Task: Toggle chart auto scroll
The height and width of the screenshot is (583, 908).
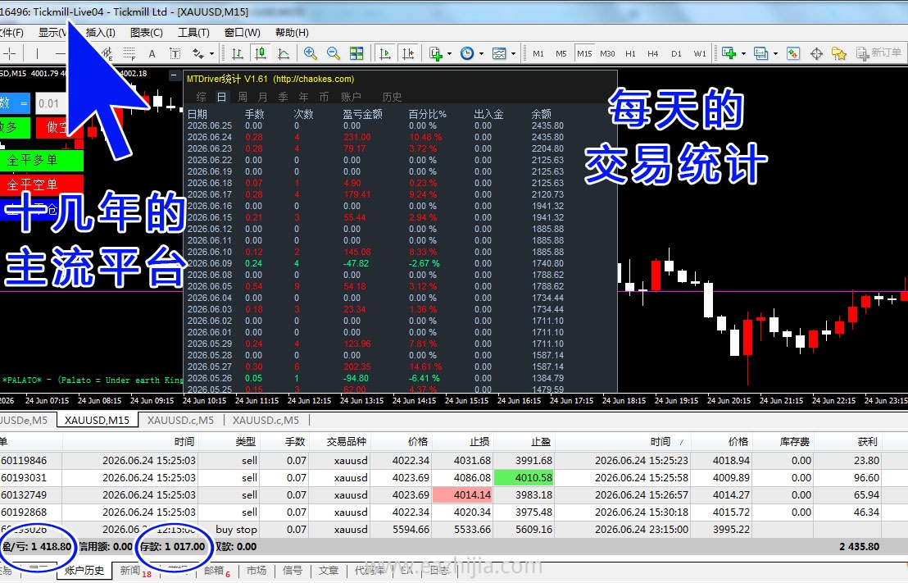Action: coord(385,54)
